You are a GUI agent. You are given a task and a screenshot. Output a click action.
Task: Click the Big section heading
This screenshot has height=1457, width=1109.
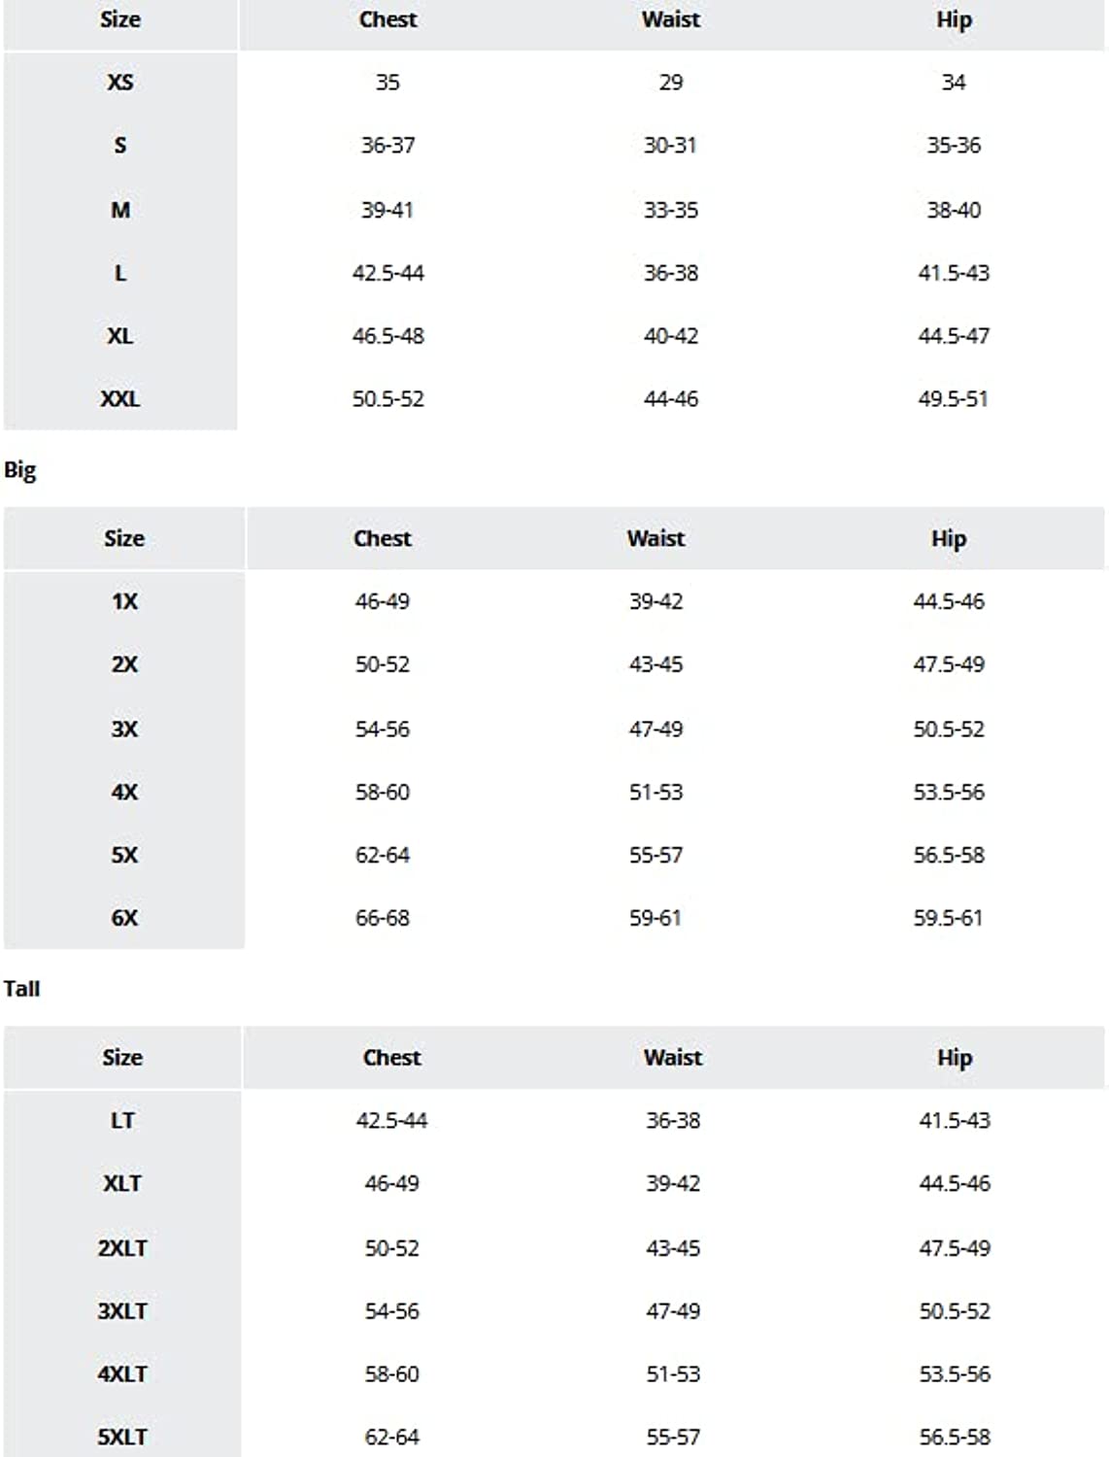20,470
